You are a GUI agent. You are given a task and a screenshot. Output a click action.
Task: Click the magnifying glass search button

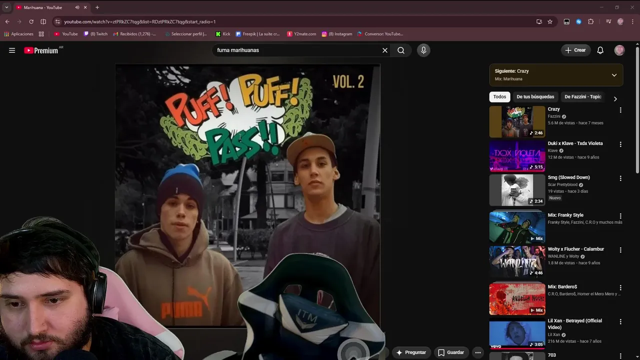[x=401, y=50]
